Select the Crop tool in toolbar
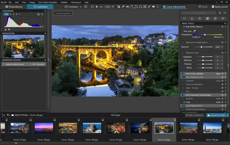This screenshot has width=230, height=145. pos(119,7)
